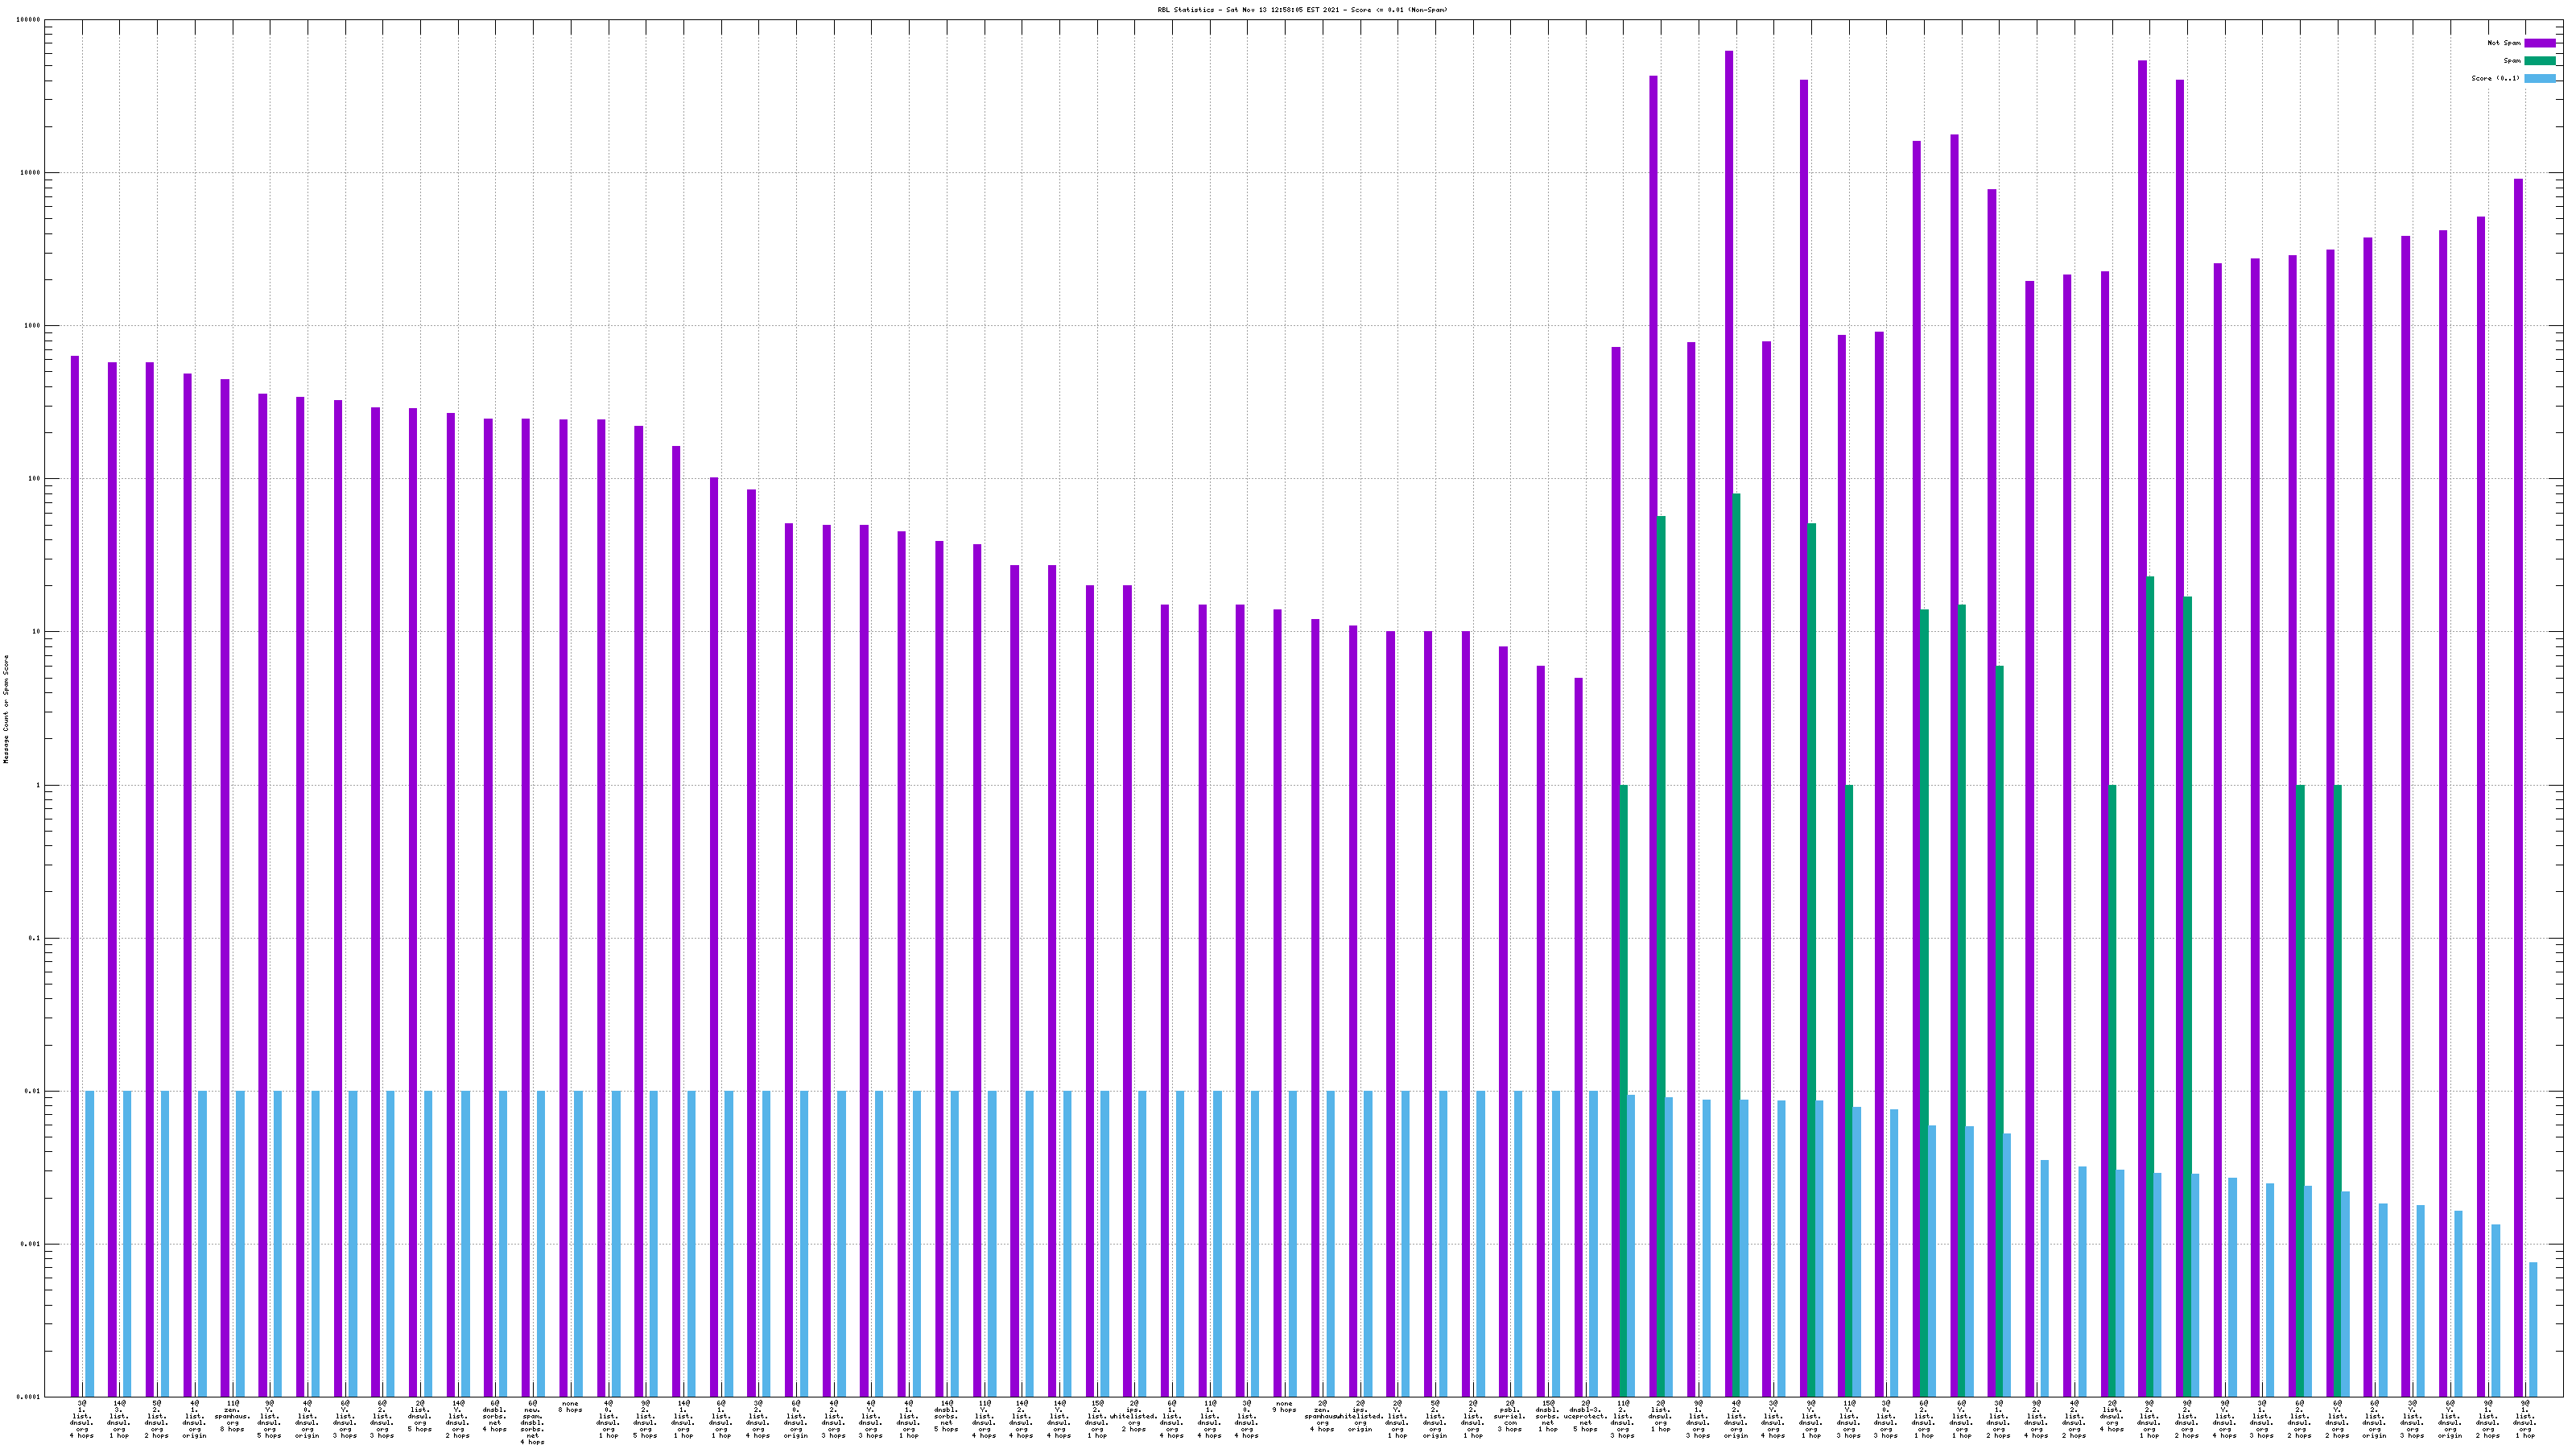Click the 'psbl.surriel.com 3 hops' axis label

1510,1416
